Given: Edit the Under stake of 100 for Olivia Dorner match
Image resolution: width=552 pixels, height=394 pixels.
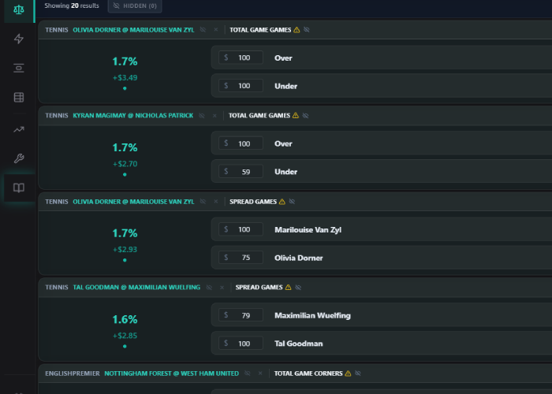Looking at the screenshot, I should coord(241,86).
